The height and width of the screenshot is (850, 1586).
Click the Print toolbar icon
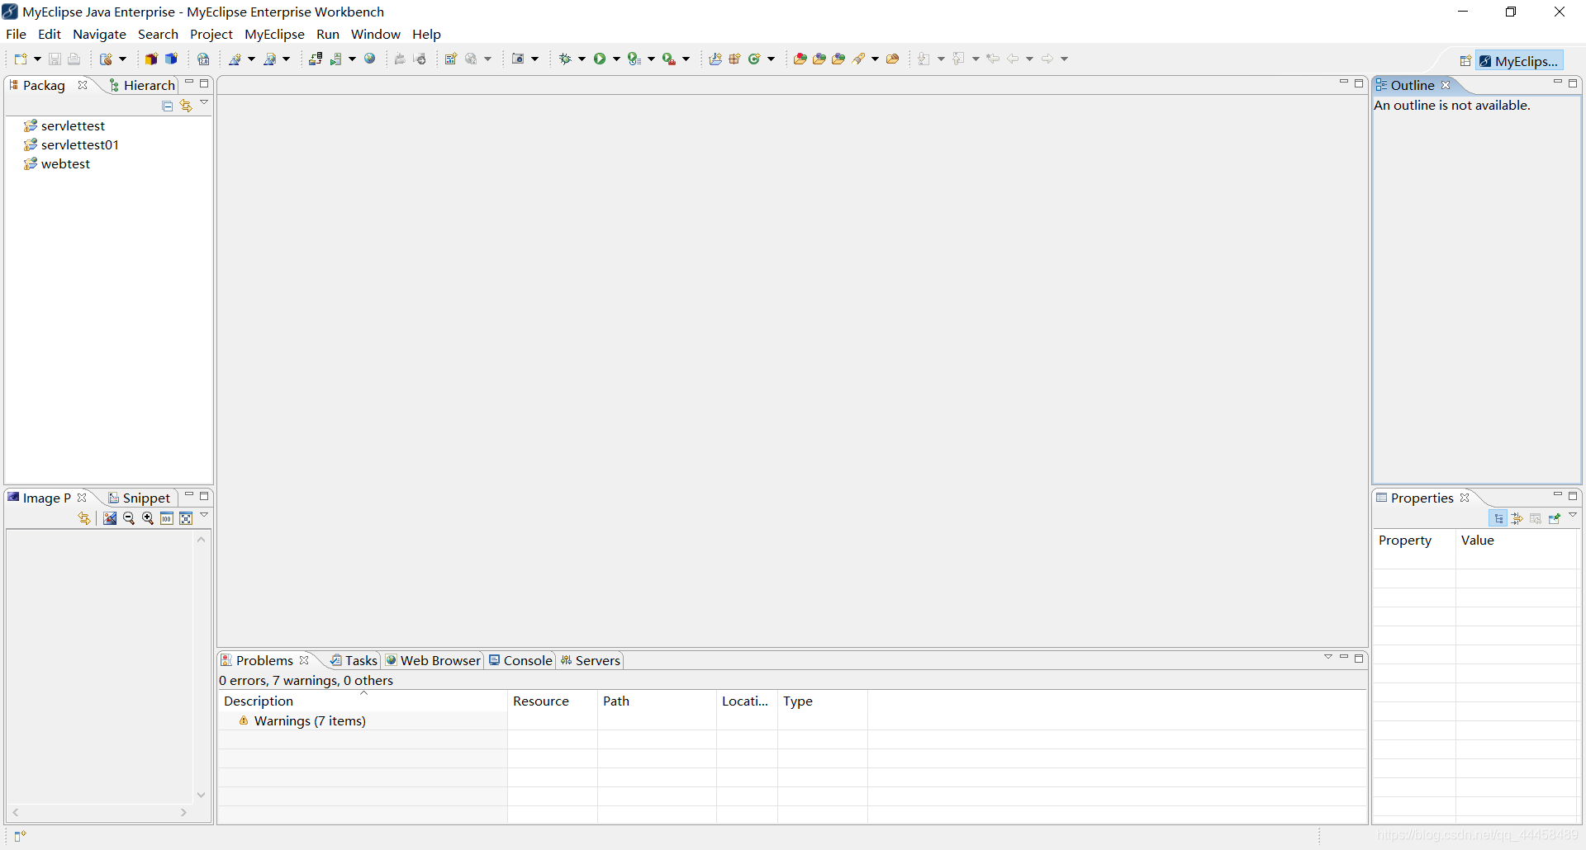74,59
